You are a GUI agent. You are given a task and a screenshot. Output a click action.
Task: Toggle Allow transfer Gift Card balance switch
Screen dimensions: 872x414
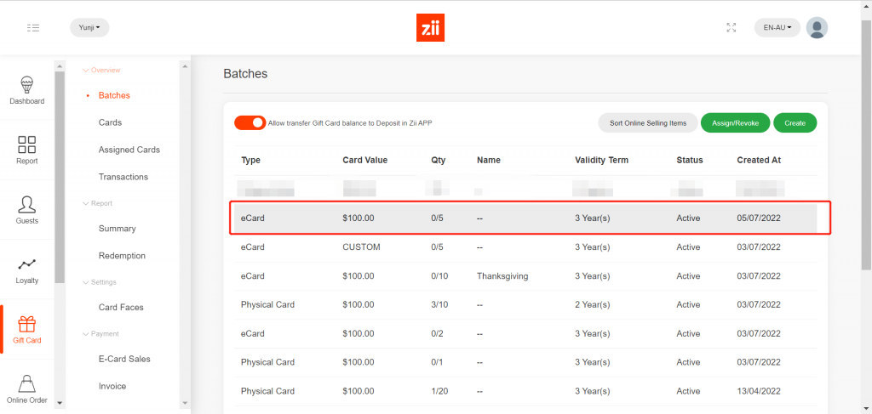click(250, 123)
